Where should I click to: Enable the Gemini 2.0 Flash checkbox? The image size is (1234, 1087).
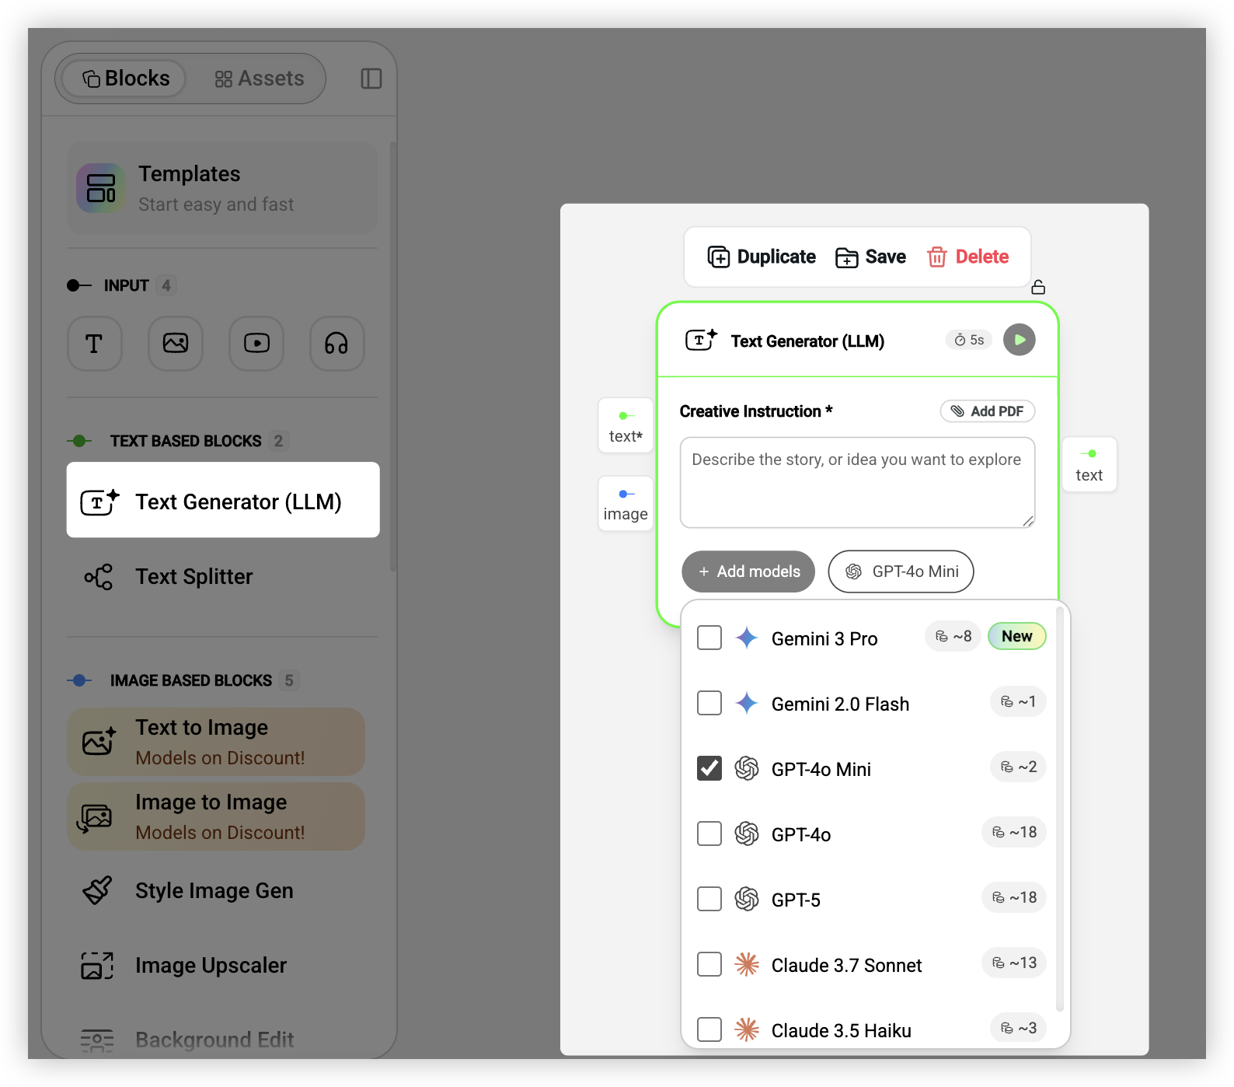(x=709, y=703)
